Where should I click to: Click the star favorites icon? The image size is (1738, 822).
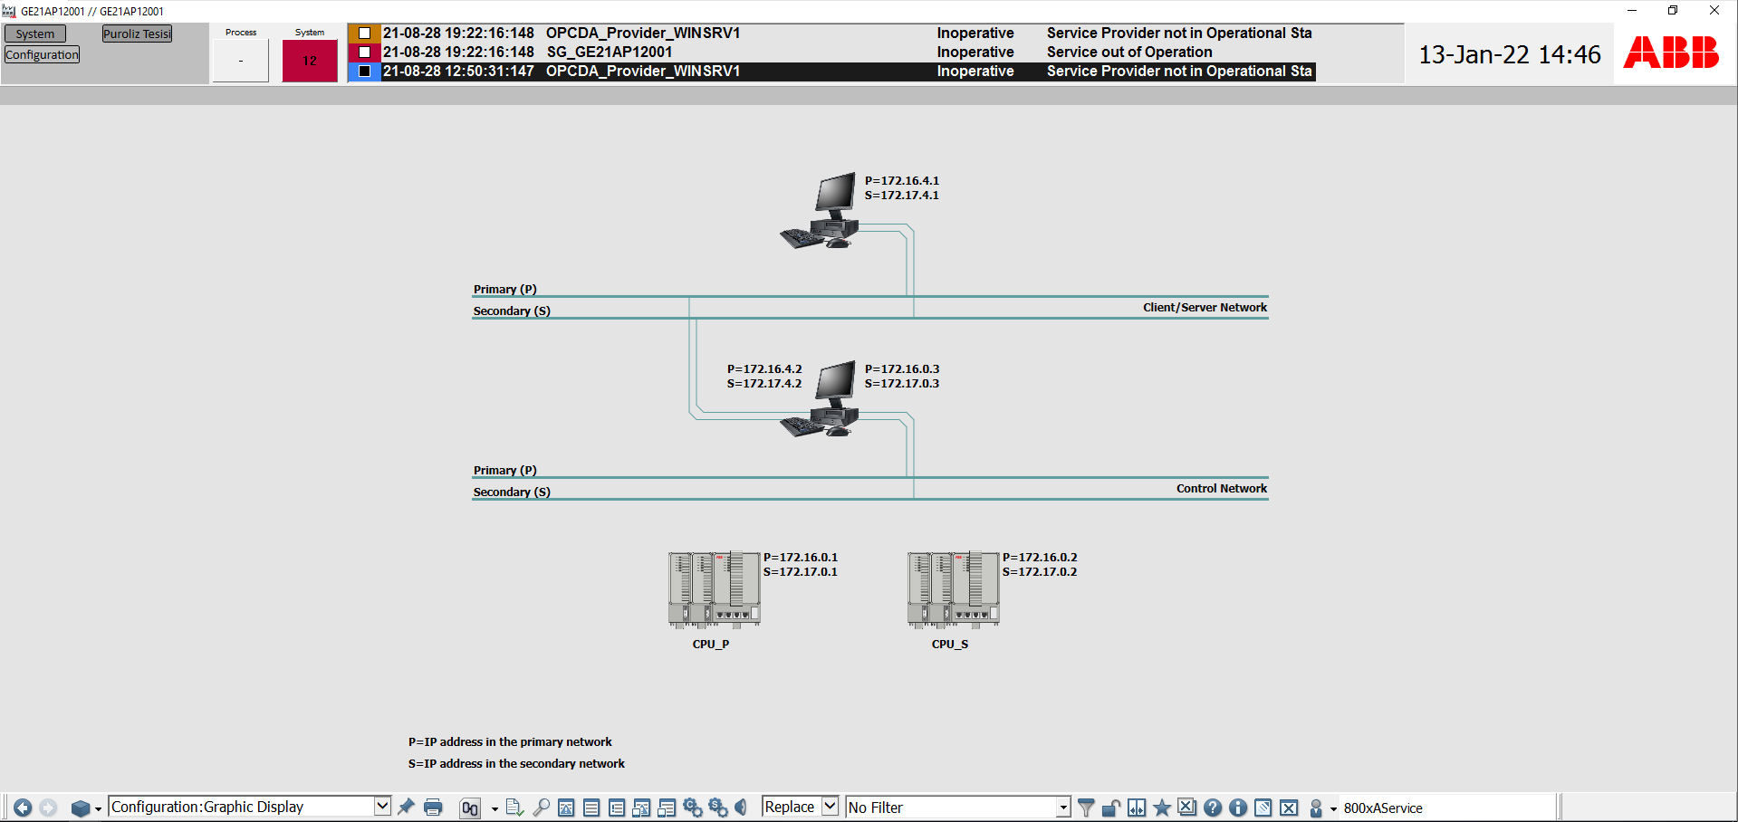(x=1162, y=808)
